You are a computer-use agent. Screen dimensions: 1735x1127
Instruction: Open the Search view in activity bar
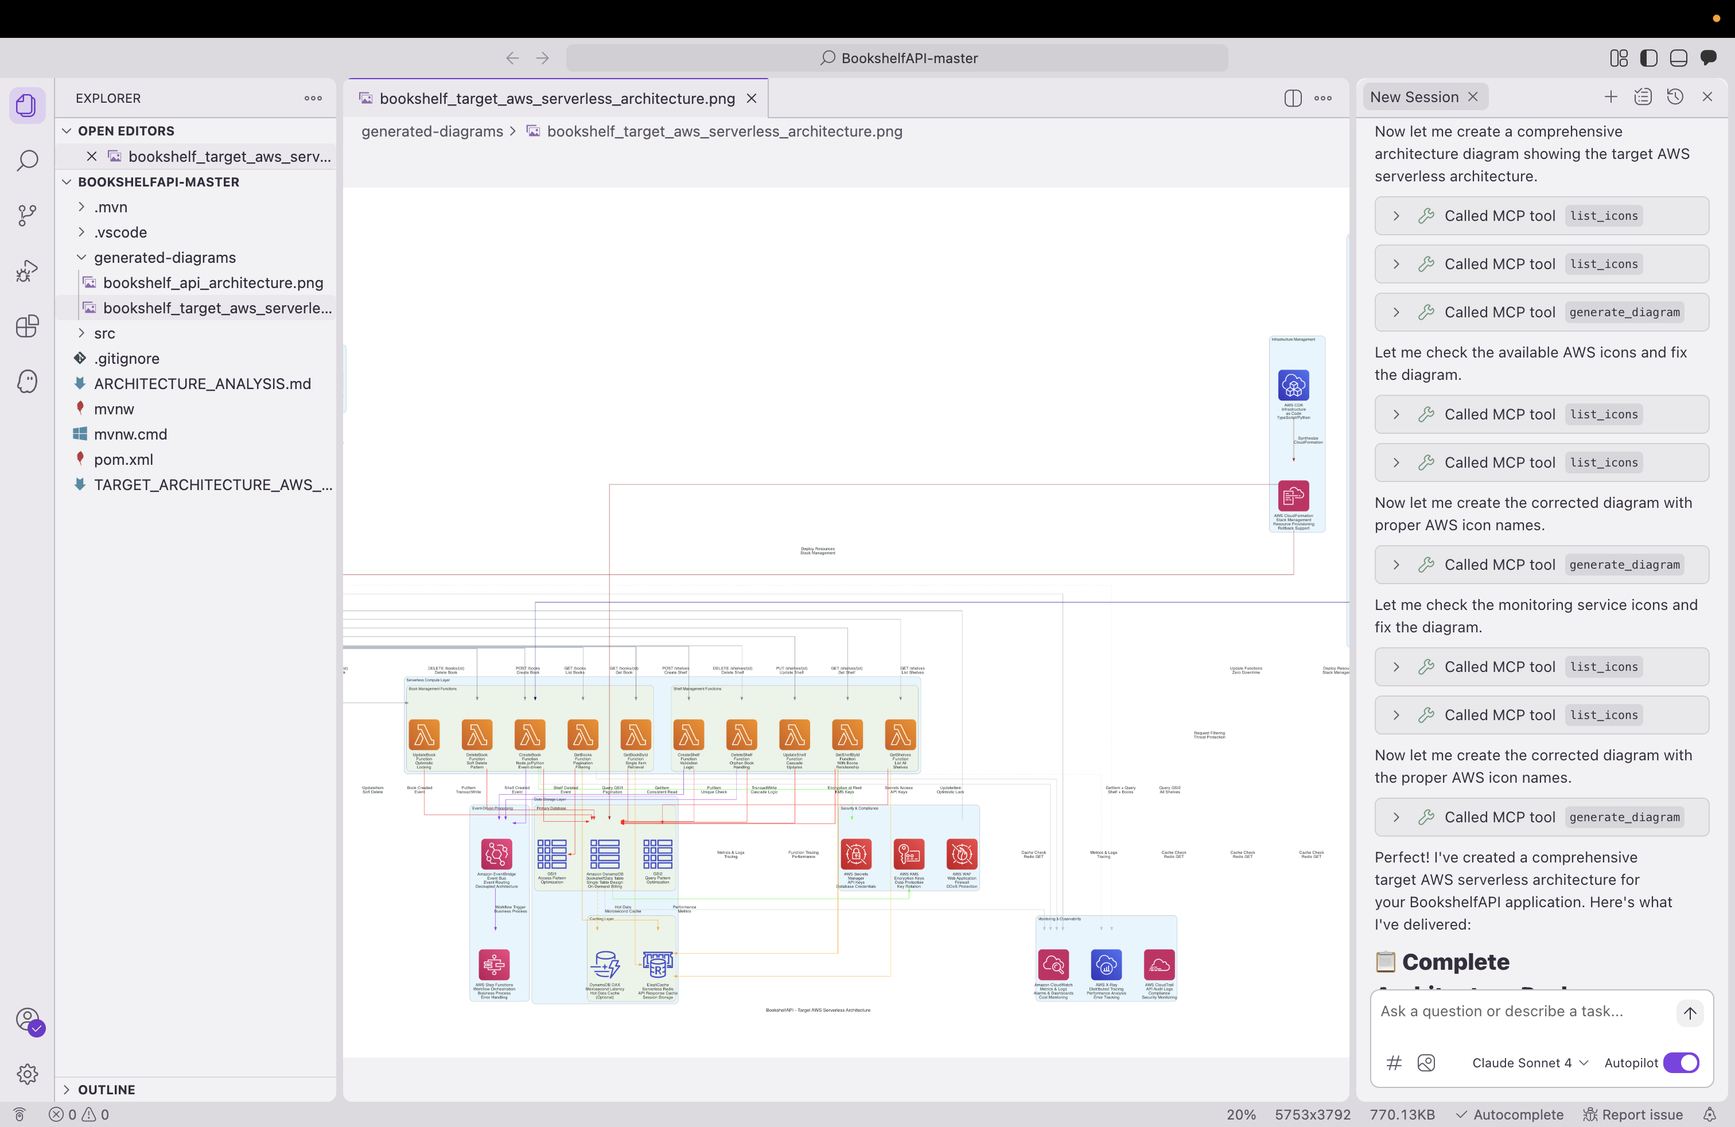[x=27, y=160]
